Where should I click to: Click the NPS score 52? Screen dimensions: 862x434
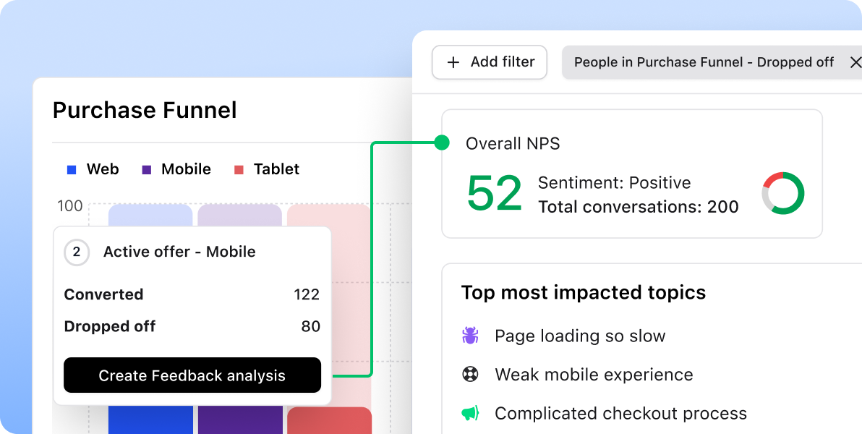point(494,194)
